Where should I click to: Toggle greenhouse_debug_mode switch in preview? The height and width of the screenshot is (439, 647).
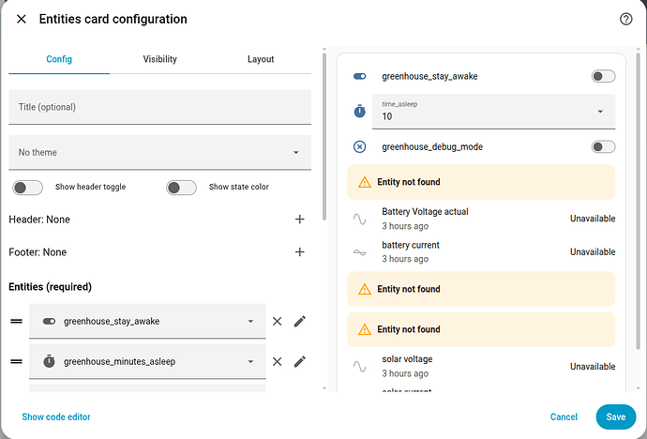point(603,147)
